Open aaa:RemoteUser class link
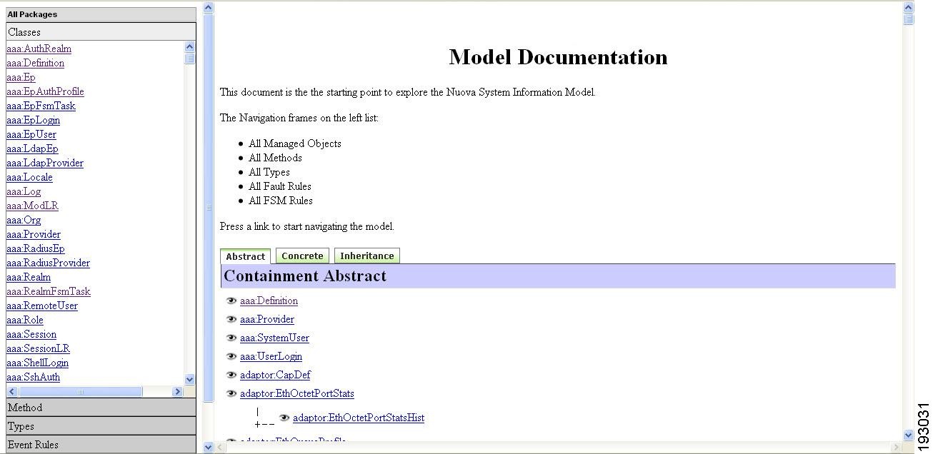Image resolution: width=933 pixels, height=454 pixels. coord(42,306)
